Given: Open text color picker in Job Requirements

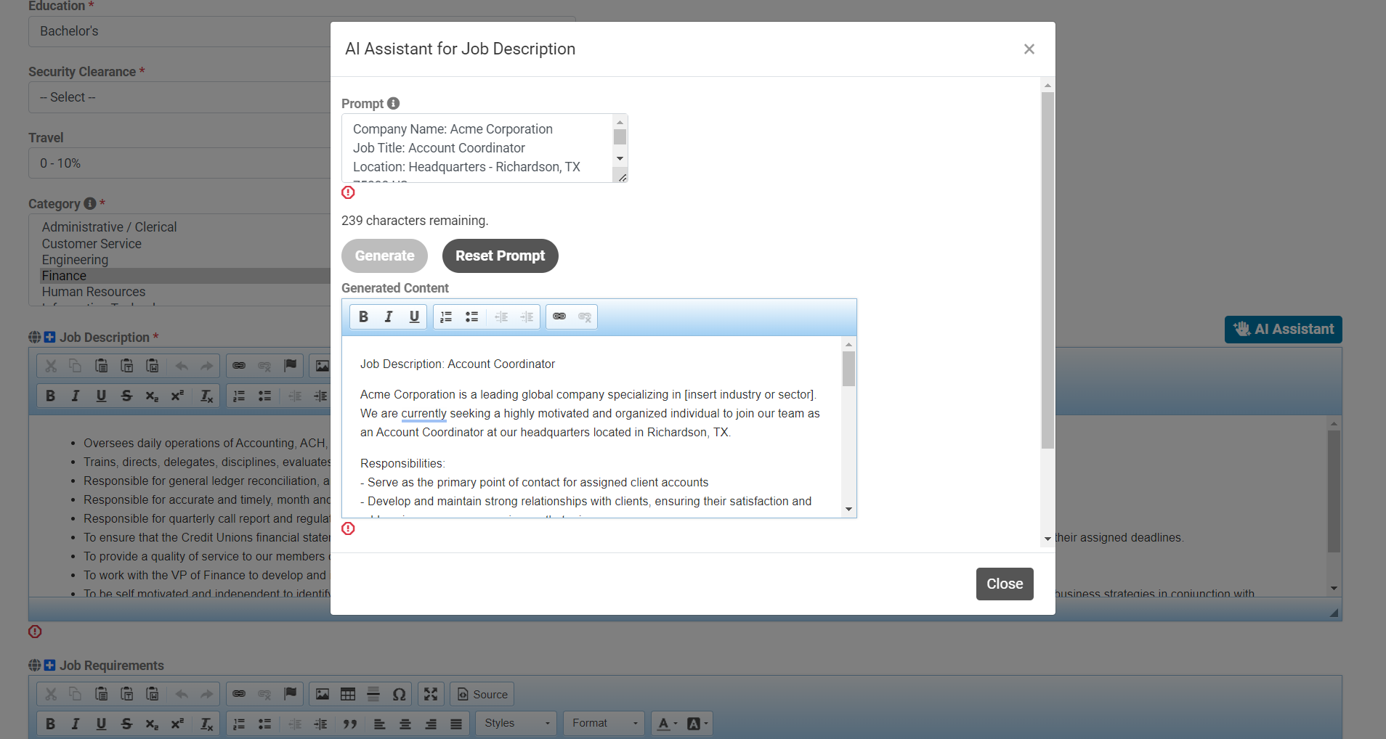Looking at the screenshot, I should tap(666, 724).
